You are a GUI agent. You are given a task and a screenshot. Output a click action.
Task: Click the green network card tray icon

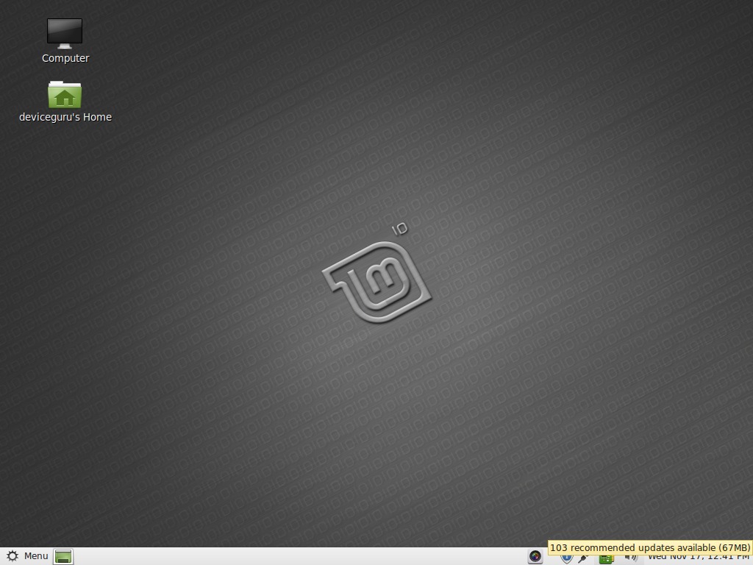pyautogui.click(x=607, y=559)
